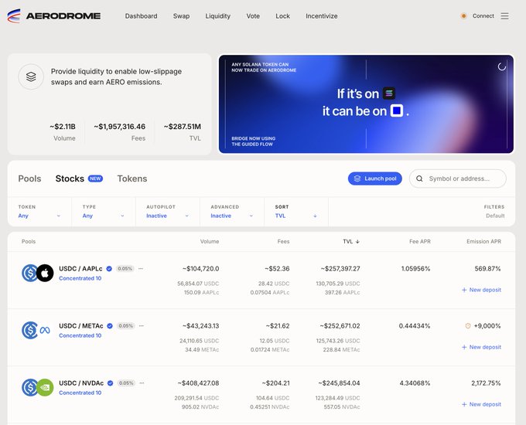Click the loading spinner on banner

pyautogui.click(x=502, y=66)
